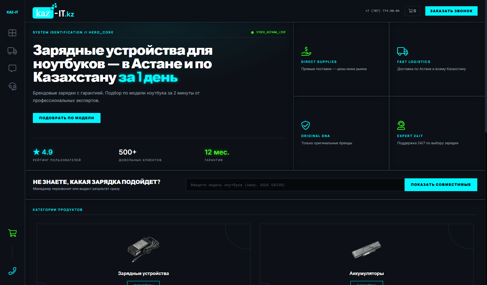Click the Аккумуляторы category title
The image size is (487, 285).
click(x=366, y=273)
